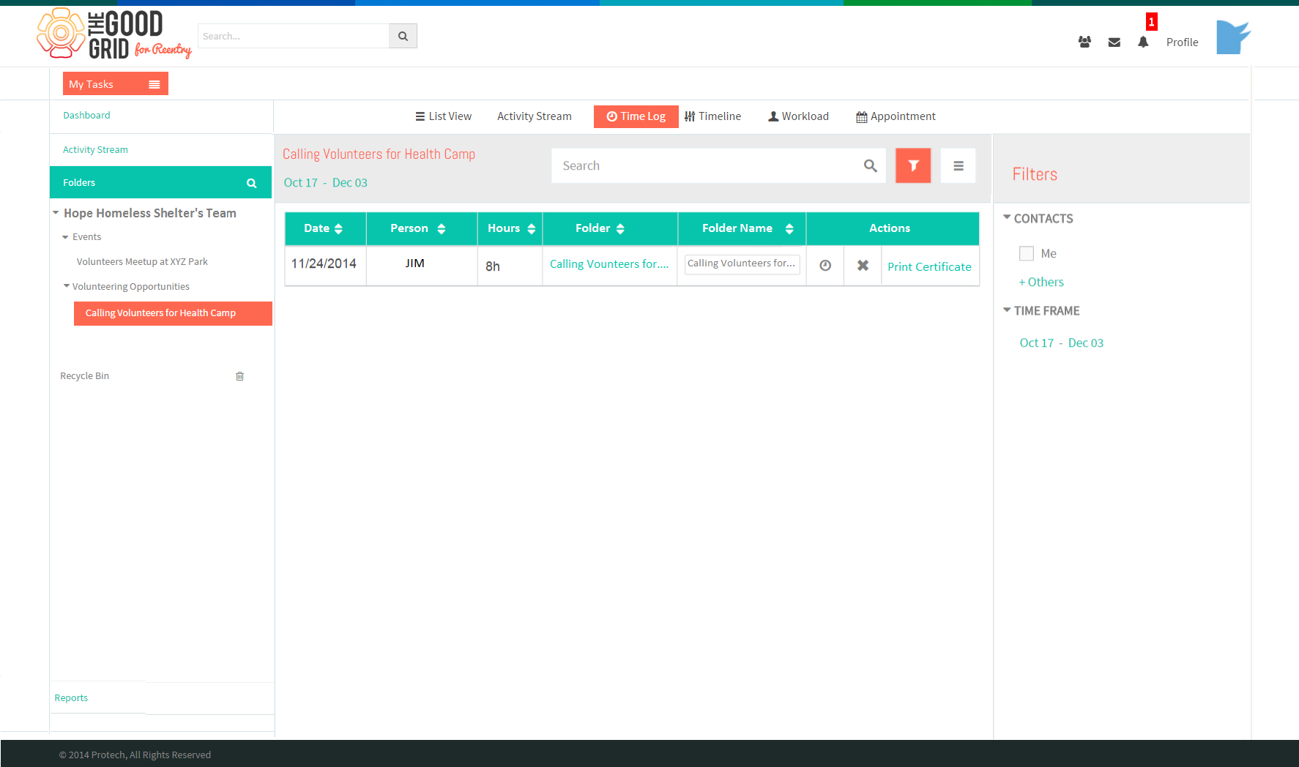Image resolution: width=1299 pixels, height=767 pixels.
Task: Switch to Appointment tab
Action: pos(896,116)
